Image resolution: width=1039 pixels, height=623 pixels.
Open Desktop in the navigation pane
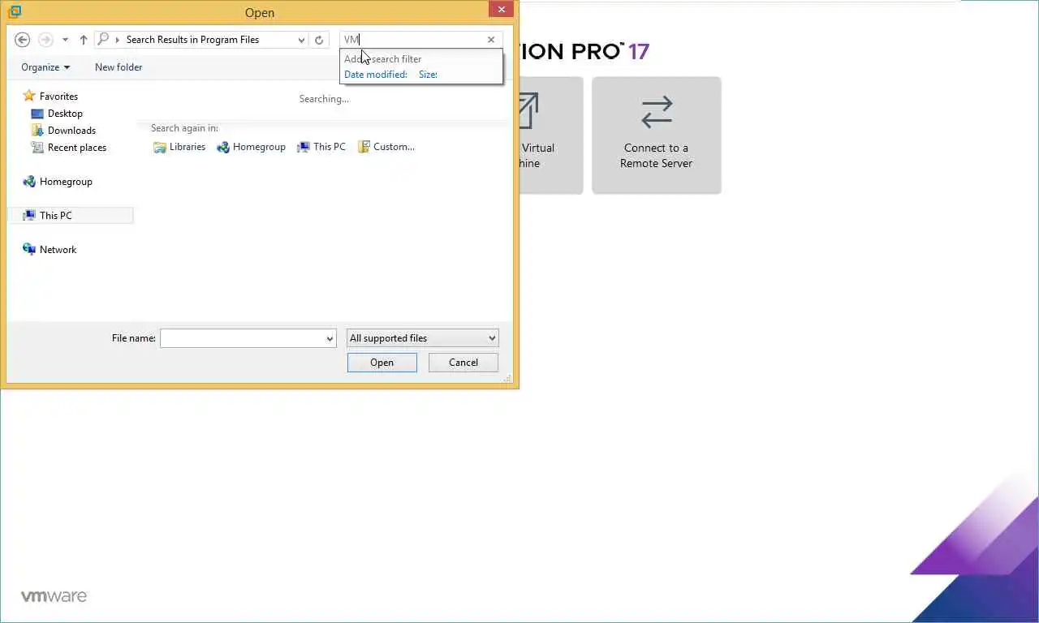[65, 114]
